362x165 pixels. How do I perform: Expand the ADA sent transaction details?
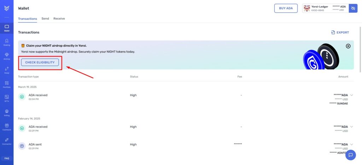click(x=351, y=145)
